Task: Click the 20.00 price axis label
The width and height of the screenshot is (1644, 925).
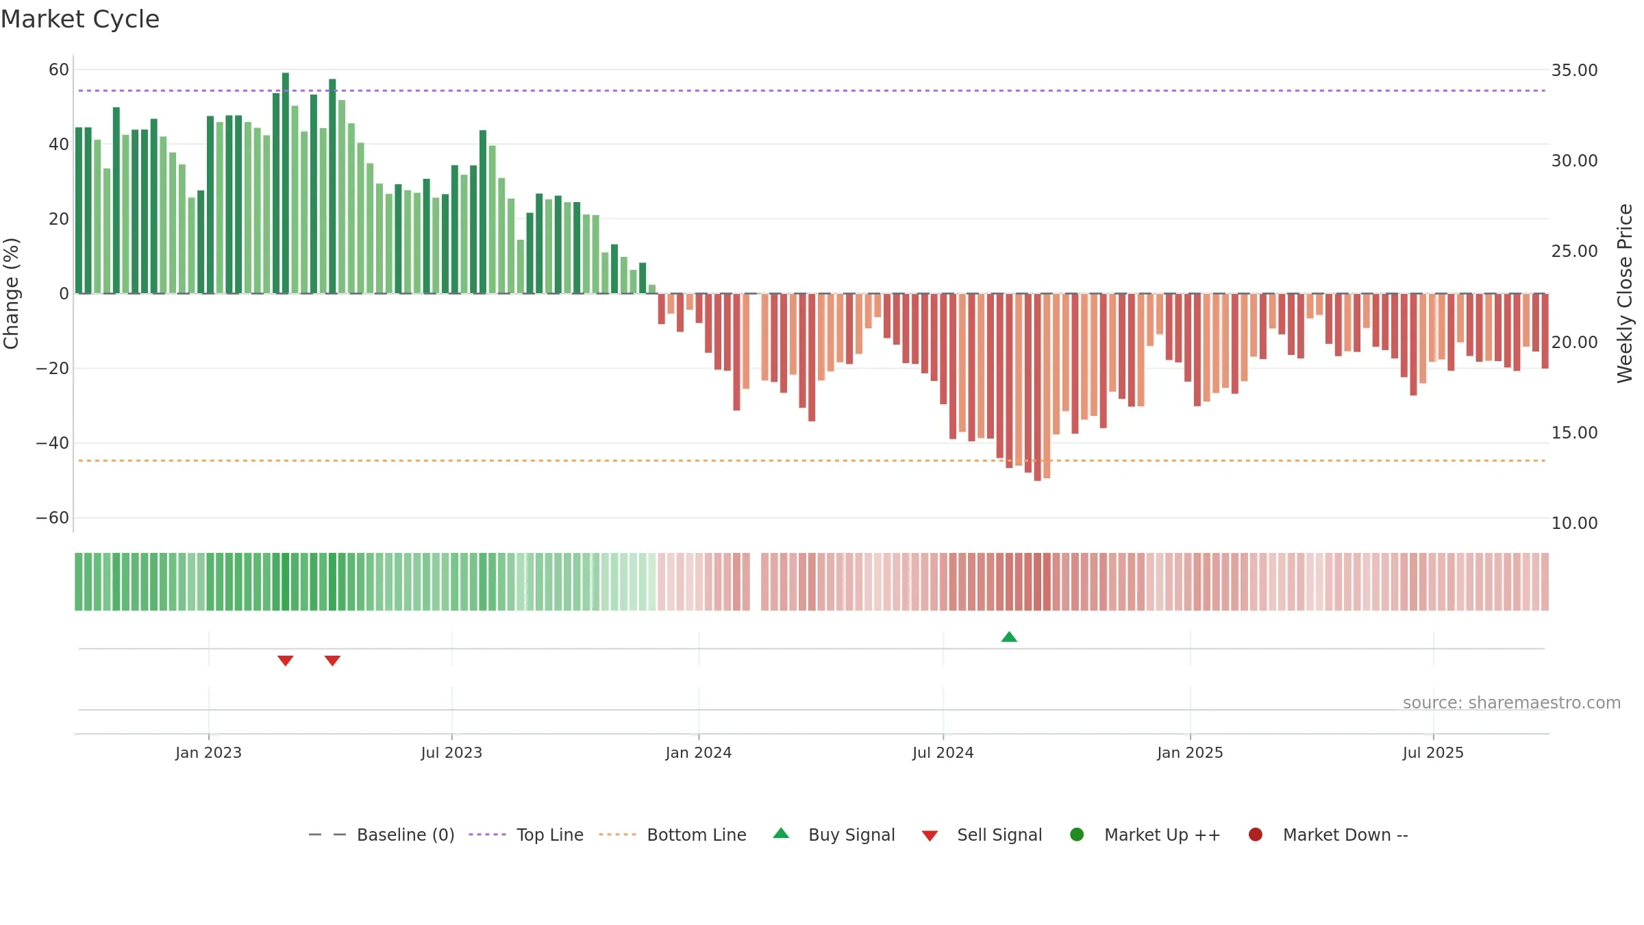Action: (x=1575, y=343)
